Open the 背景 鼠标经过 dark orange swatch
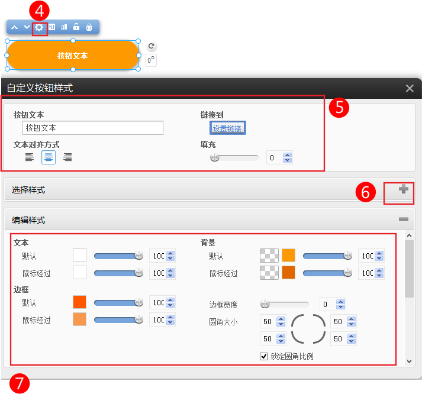The image size is (422, 394). point(288,273)
